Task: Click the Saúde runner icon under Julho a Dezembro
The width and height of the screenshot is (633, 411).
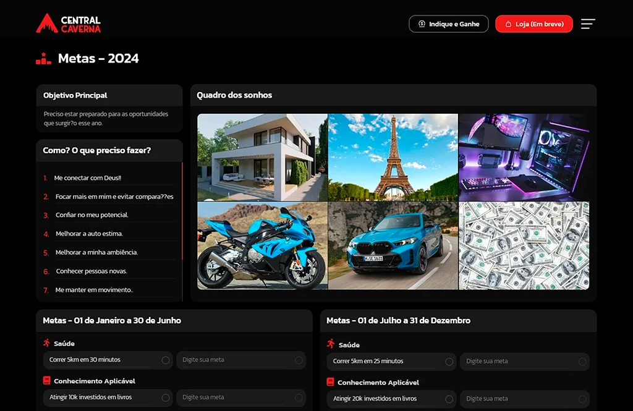Action: coord(331,344)
